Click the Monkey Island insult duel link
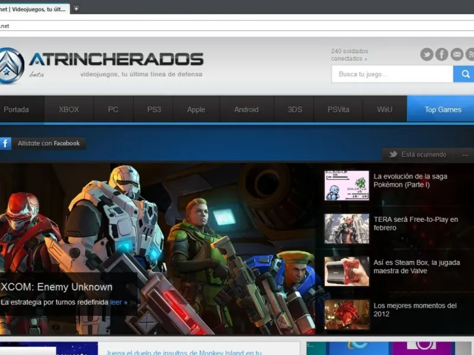 pos(184,352)
